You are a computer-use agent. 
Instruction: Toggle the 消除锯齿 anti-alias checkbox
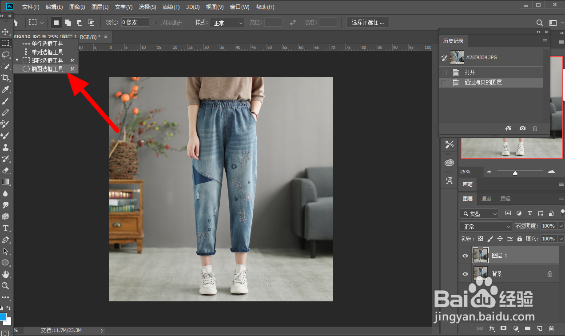[x=156, y=23]
